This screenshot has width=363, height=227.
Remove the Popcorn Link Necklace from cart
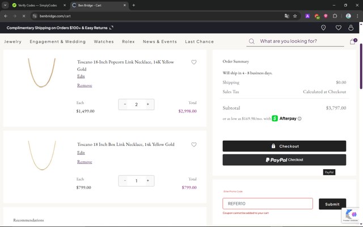point(85,86)
